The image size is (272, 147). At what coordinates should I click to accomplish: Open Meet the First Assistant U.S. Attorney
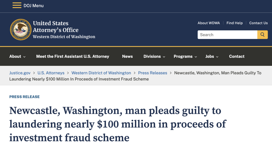(x=73, y=56)
